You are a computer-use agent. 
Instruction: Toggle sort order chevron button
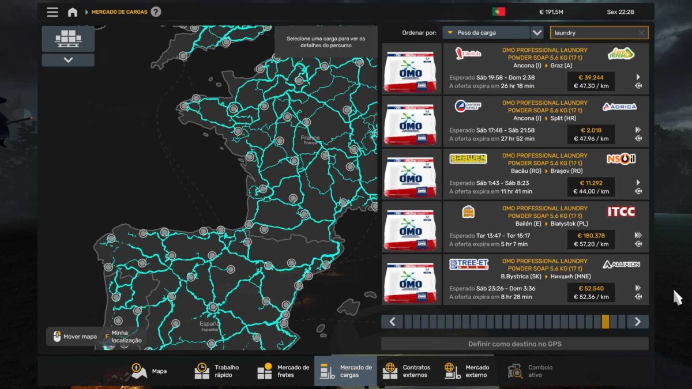537,33
